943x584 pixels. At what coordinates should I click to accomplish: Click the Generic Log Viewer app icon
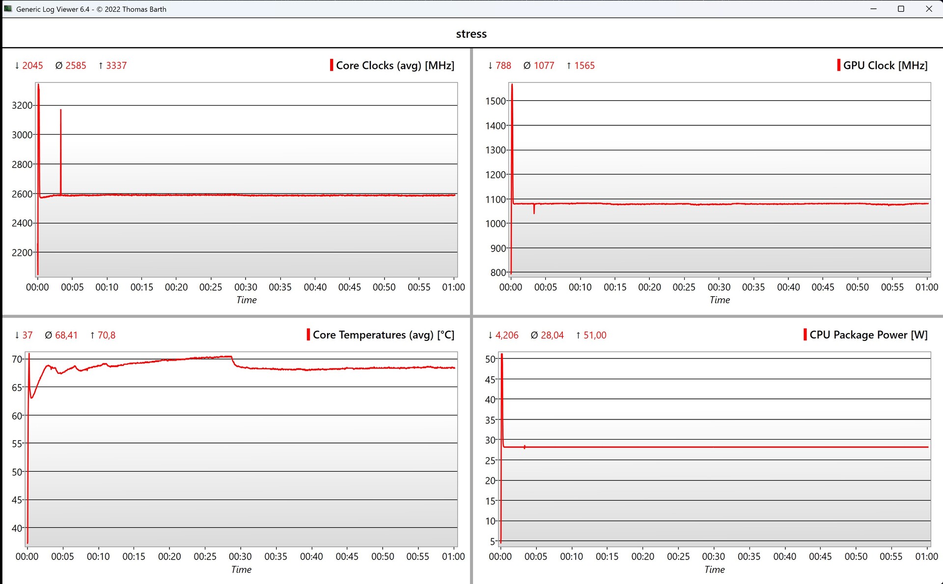(x=8, y=9)
